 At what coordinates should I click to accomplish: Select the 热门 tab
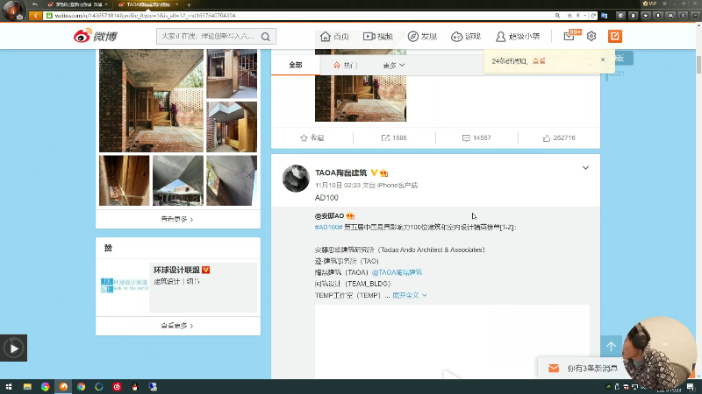(345, 65)
